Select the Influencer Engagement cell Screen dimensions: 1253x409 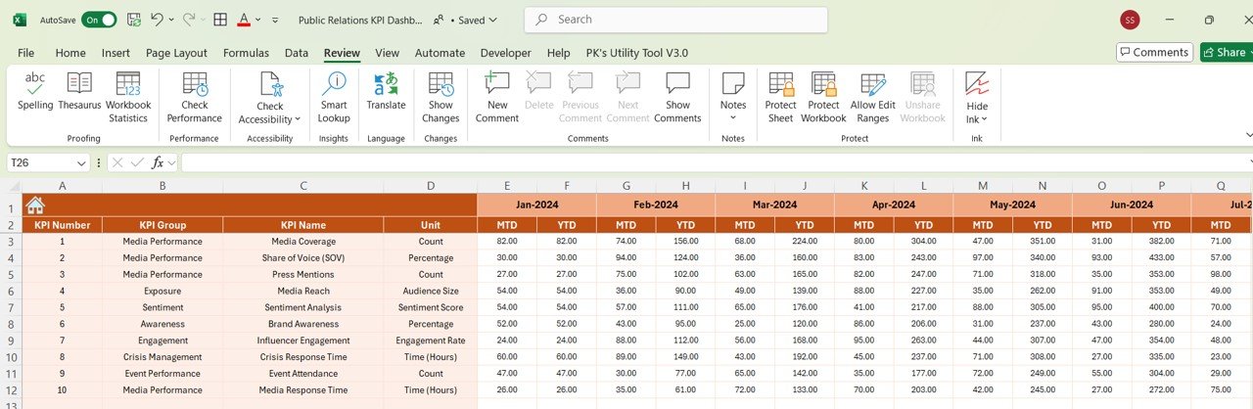click(303, 341)
